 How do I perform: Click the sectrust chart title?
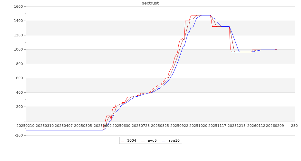(150, 3)
